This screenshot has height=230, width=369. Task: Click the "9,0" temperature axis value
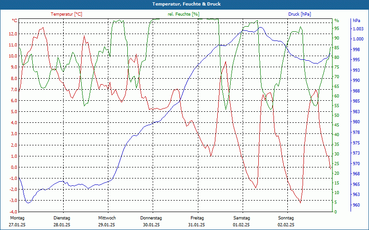point(14,67)
